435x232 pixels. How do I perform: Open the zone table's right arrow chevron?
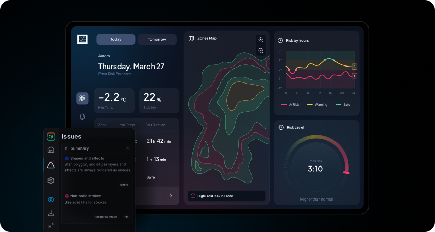click(171, 196)
